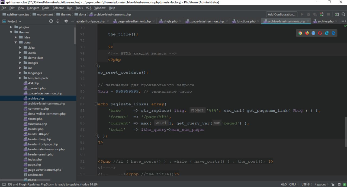347x187 pixels.
Task: Change 4 spaces indent setting
Action: click(x=321, y=184)
